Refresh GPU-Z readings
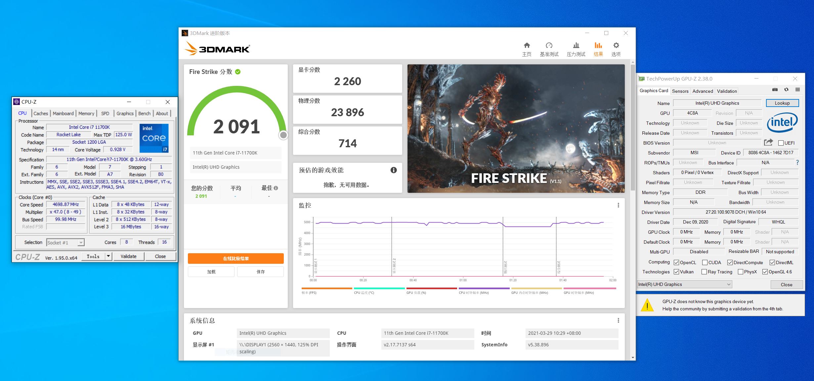This screenshot has height=381, width=814. point(786,89)
